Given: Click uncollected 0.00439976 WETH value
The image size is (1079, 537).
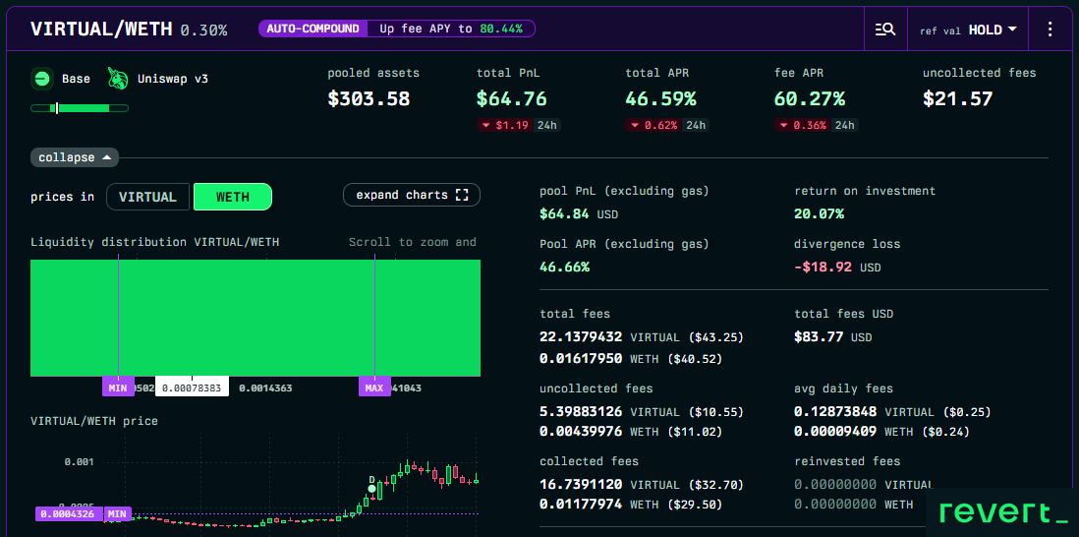Looking at the screenshot, I should point(631,432).
